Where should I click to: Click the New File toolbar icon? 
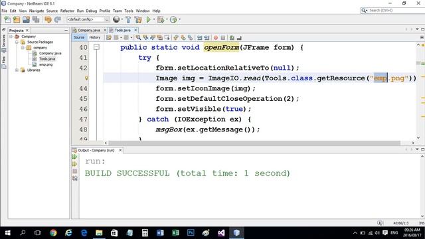point(7,19)
